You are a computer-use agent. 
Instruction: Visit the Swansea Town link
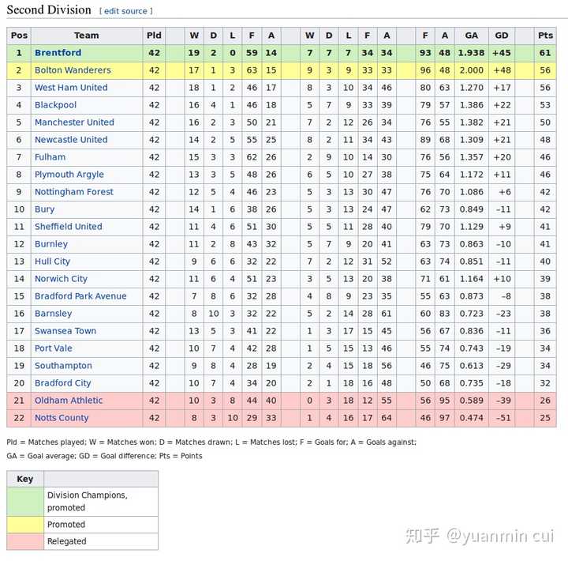pos(65,331)
